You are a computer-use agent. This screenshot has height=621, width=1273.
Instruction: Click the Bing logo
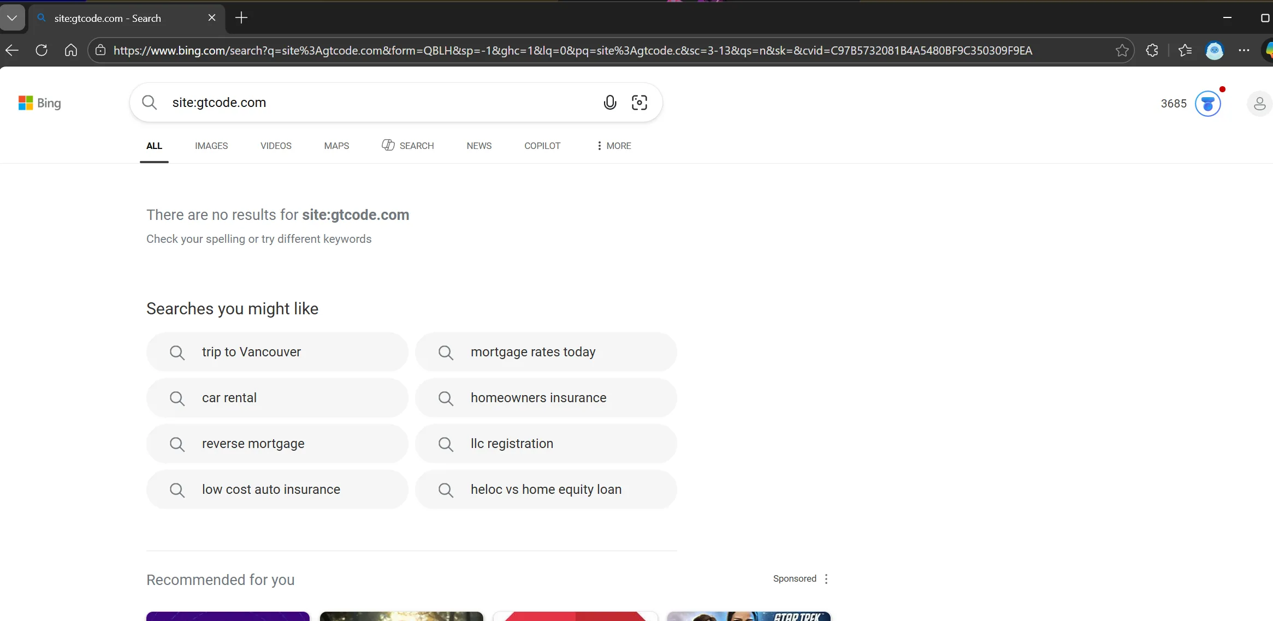point(39,103)
